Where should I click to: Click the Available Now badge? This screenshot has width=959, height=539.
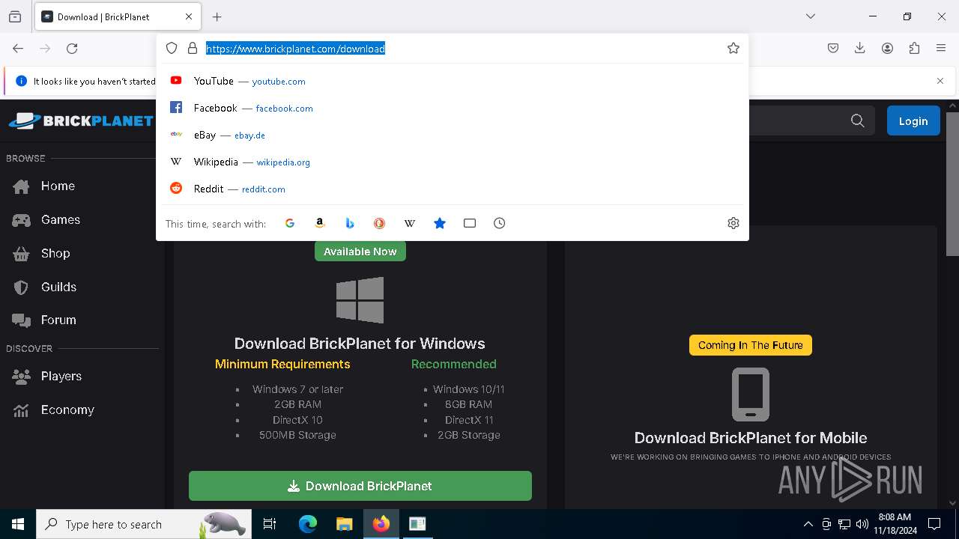[360, 252]
